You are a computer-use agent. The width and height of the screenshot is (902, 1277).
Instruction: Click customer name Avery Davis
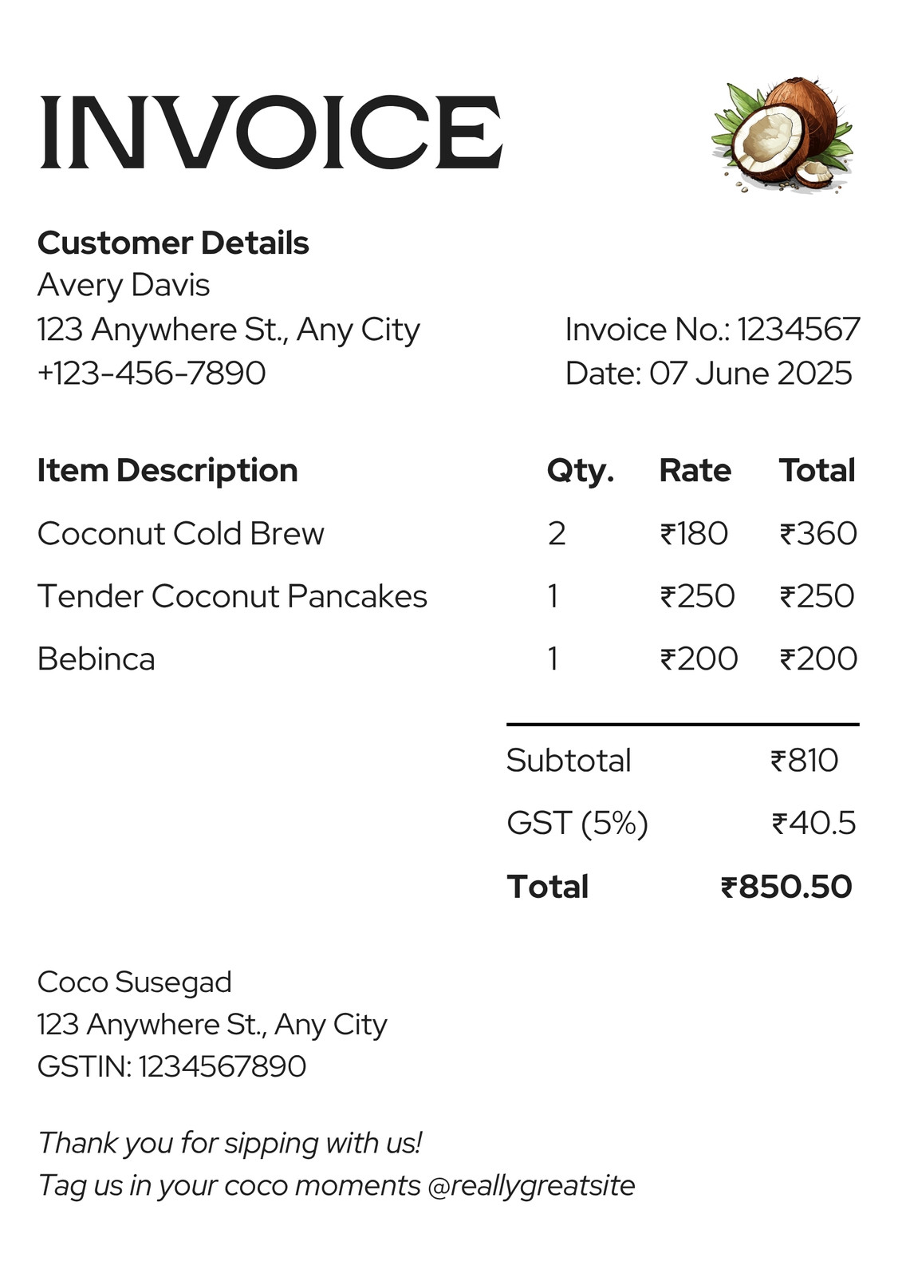click(x=124, y=285)
